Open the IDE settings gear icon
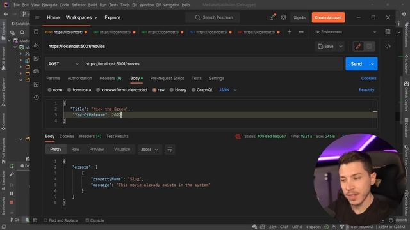Screen dimensions: 410x230 404,14
